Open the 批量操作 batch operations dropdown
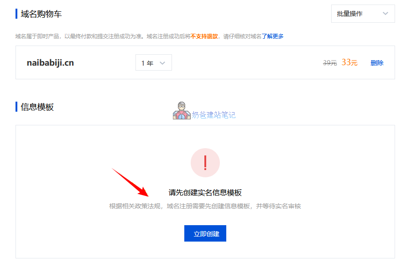This screenshot has height=263, width=406. pos(362,14)
